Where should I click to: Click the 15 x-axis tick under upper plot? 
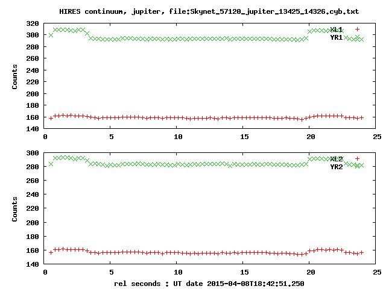[x=244, y=137]
